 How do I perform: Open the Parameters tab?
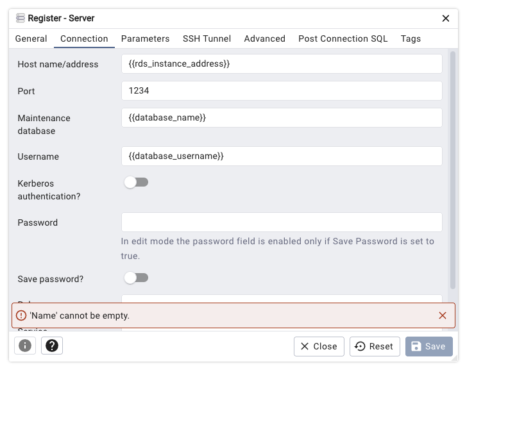click(x=145, y=38)
